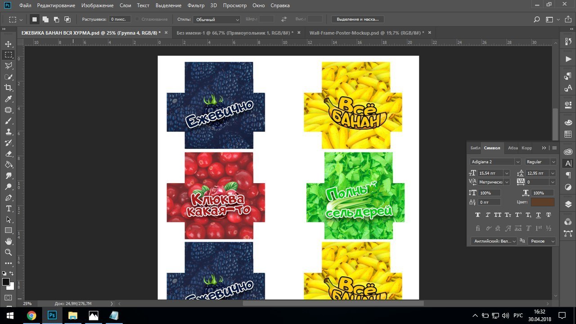
Task: Open the Фильтр menu
Action: (196, 5)
